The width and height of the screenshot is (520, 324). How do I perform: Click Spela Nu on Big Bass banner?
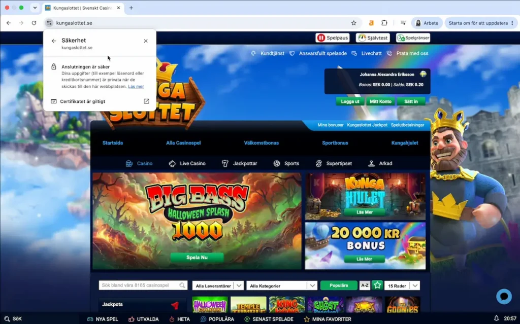[x=197, y=258]
